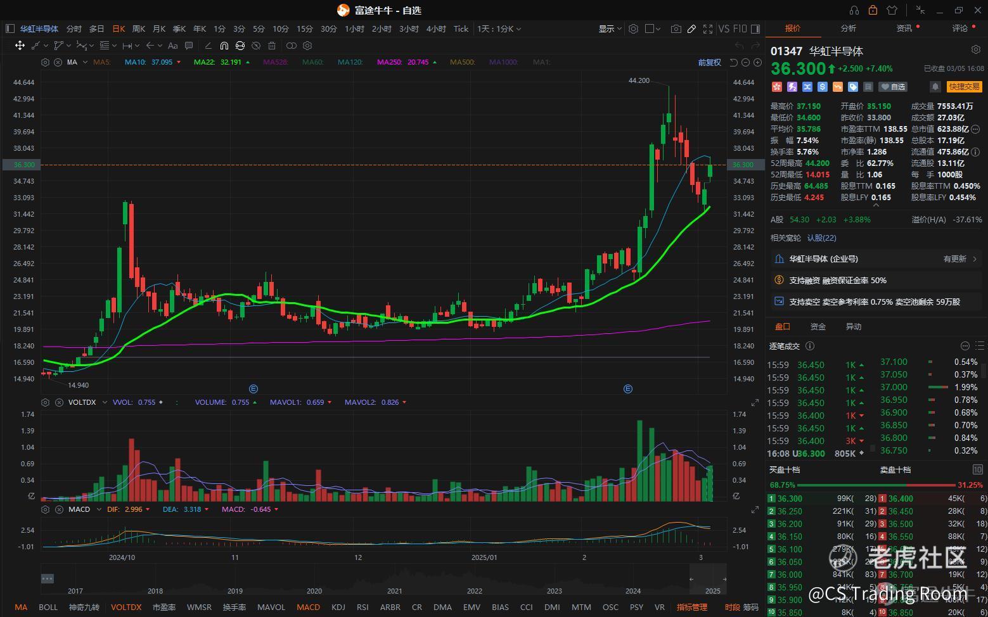This screenshot has width=988, height=617.
Task: Select the comment bubble annotation tool
Action: (189, 46)
